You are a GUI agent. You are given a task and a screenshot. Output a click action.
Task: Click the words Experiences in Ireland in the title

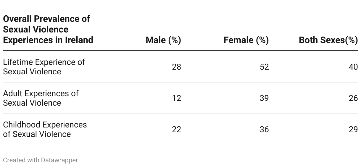[48, 40]
